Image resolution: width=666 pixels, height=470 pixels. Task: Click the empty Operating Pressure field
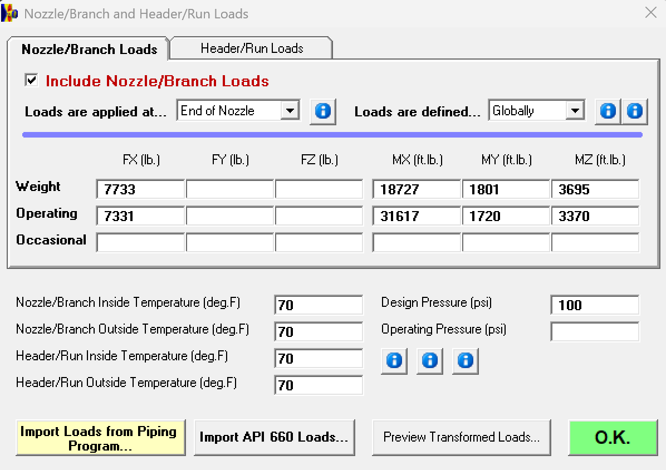tap(594, 331)
